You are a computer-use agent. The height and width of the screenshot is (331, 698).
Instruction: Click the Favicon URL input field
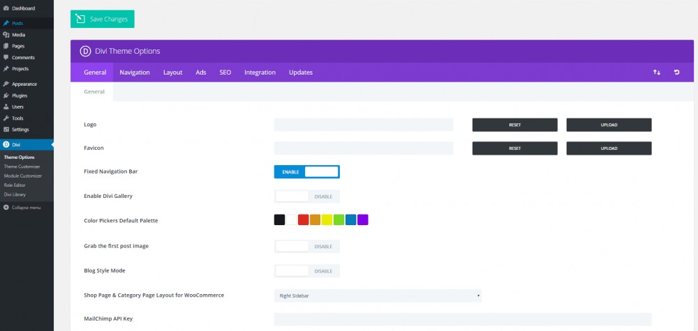click(x=364, y=148)
